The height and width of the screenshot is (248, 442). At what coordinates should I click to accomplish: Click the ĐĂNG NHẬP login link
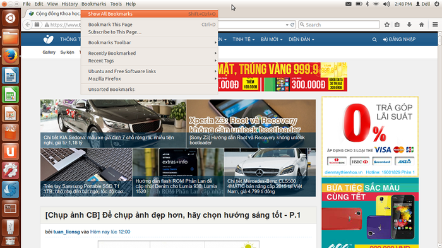[399, 40]
